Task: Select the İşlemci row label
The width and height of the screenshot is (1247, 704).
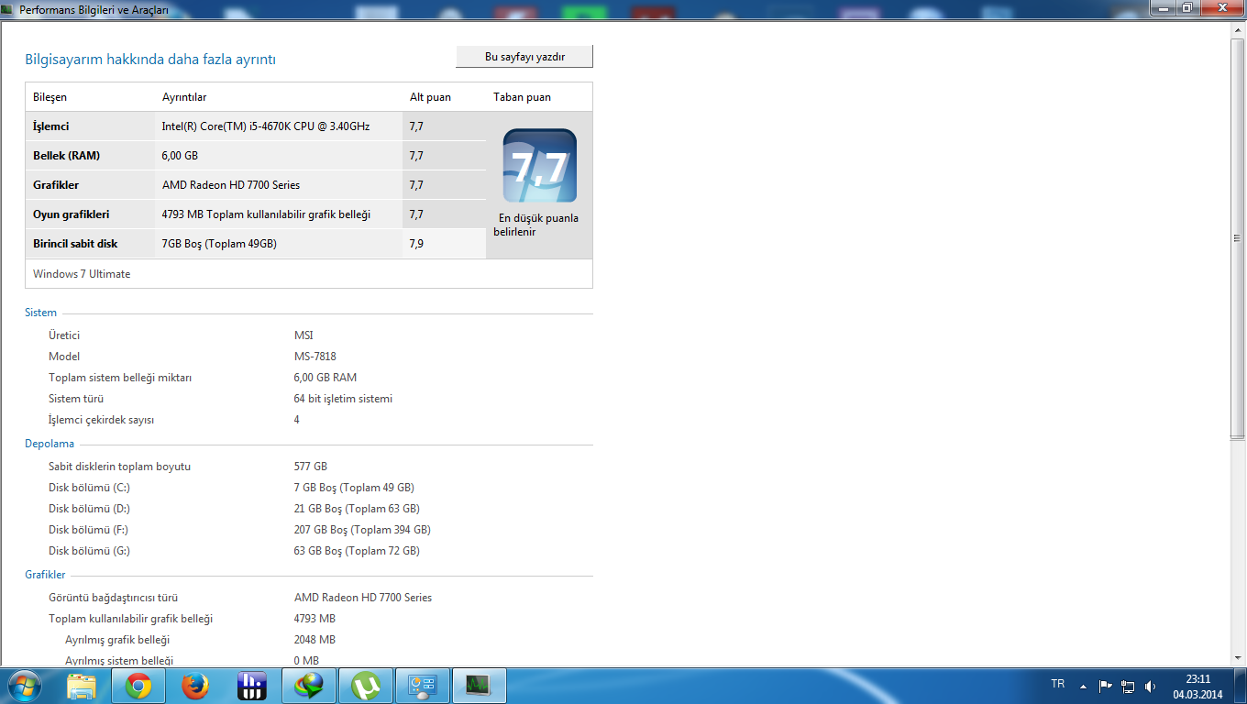Action: [51, 126]
